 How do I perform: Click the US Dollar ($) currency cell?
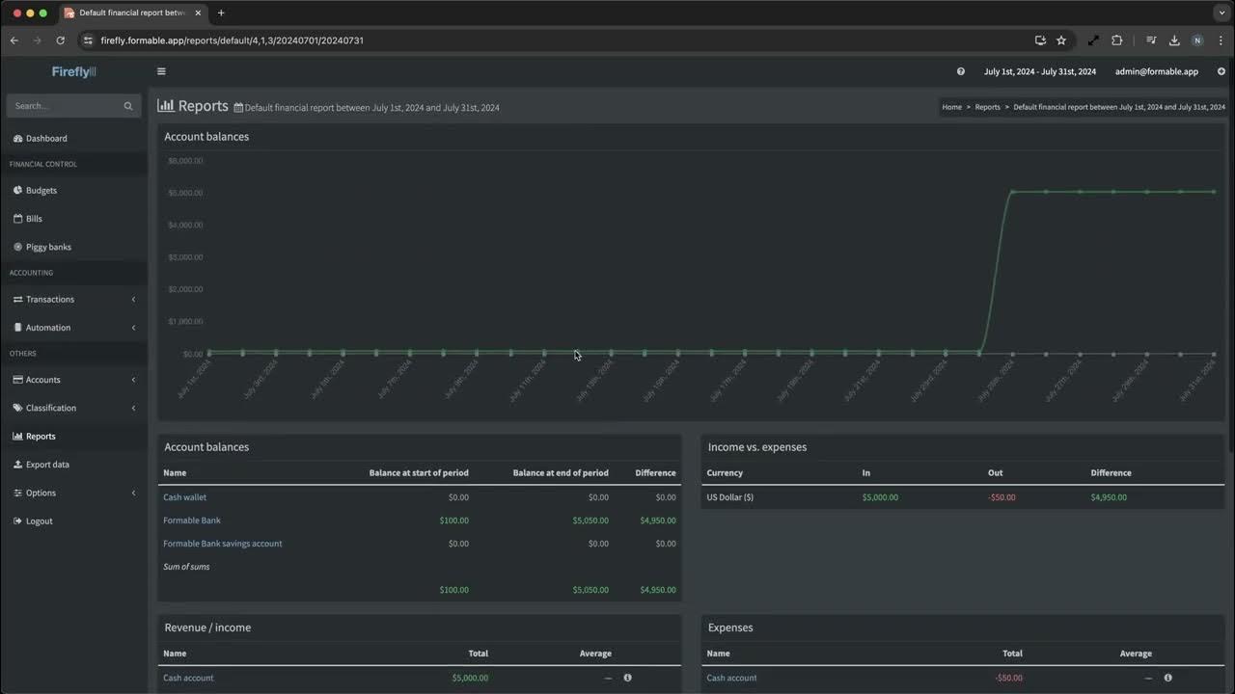click(730, 497)
